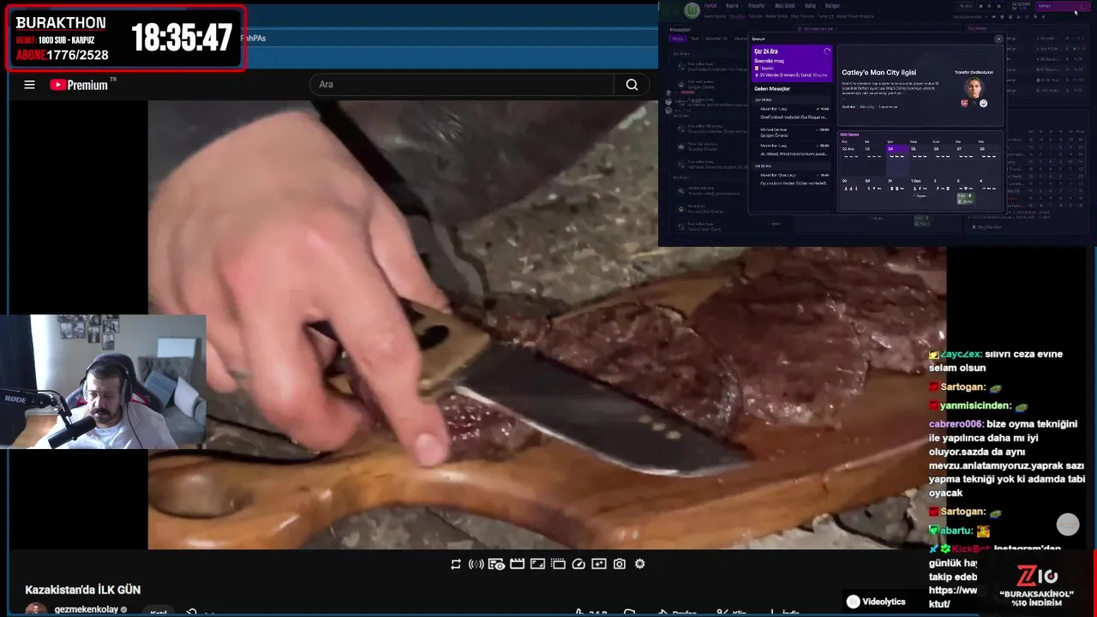Click the Videolytics extension button
Image resolution: width=1097 pixels, height=617 pixels.
click(876, 602)
